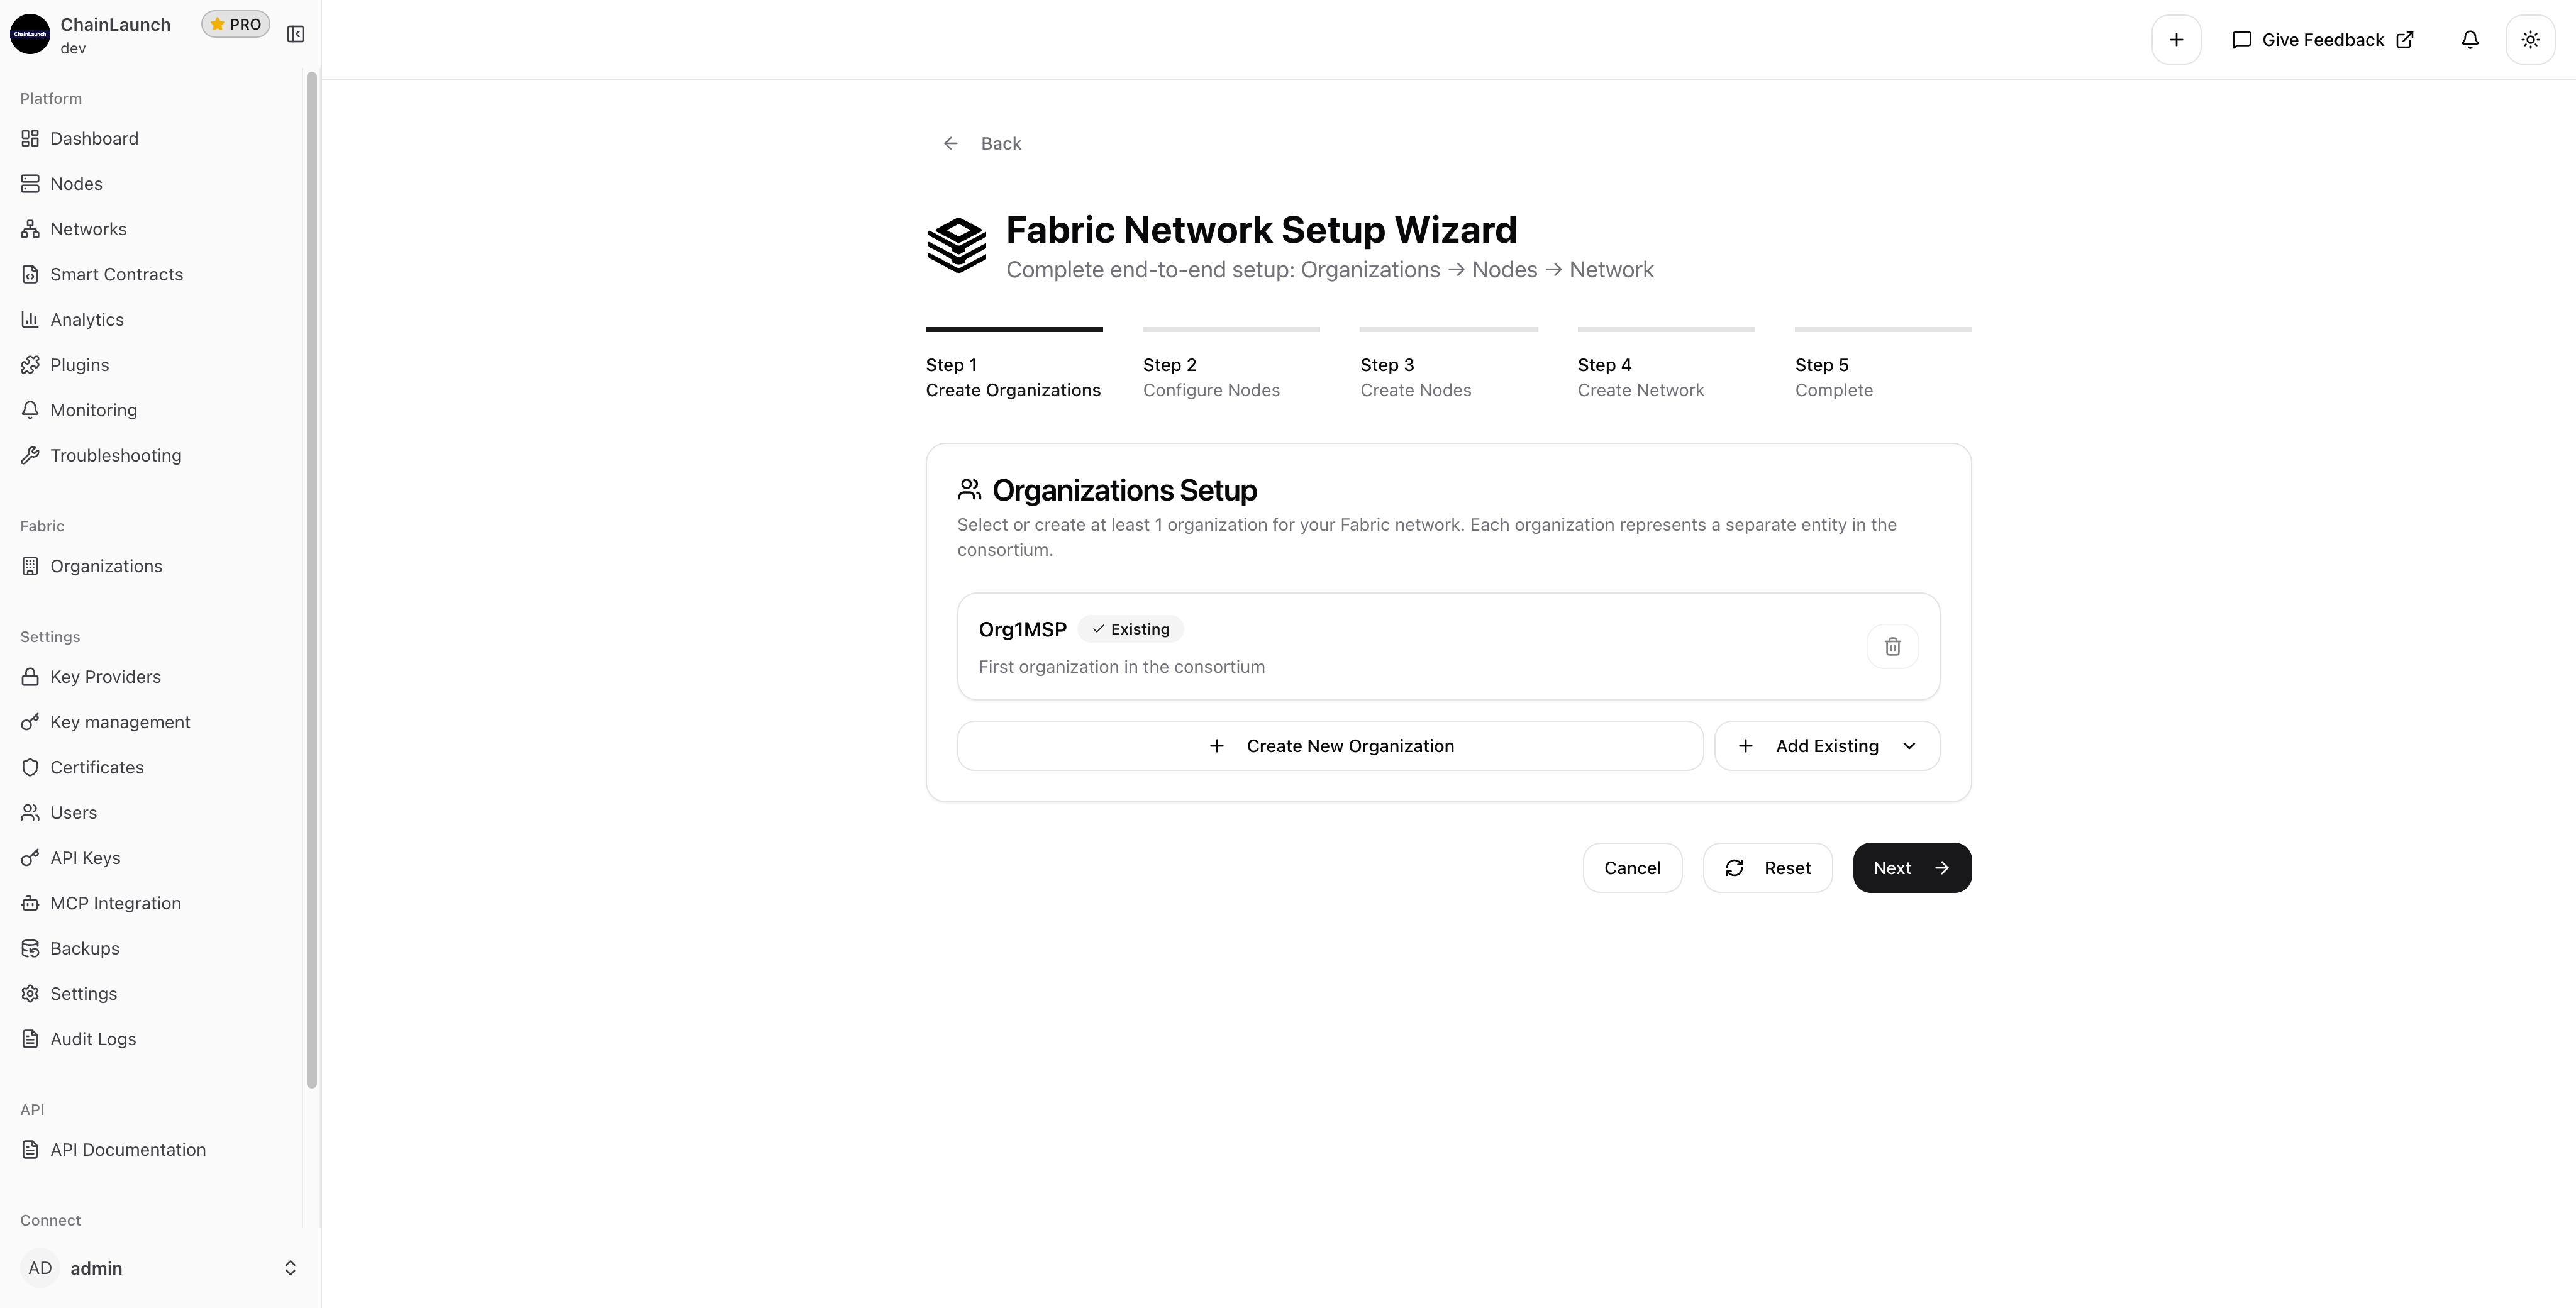Click the plus icon in top bar
Image resolution: width=2576 pixels, height=1308 pixels.
[2176, 40]
